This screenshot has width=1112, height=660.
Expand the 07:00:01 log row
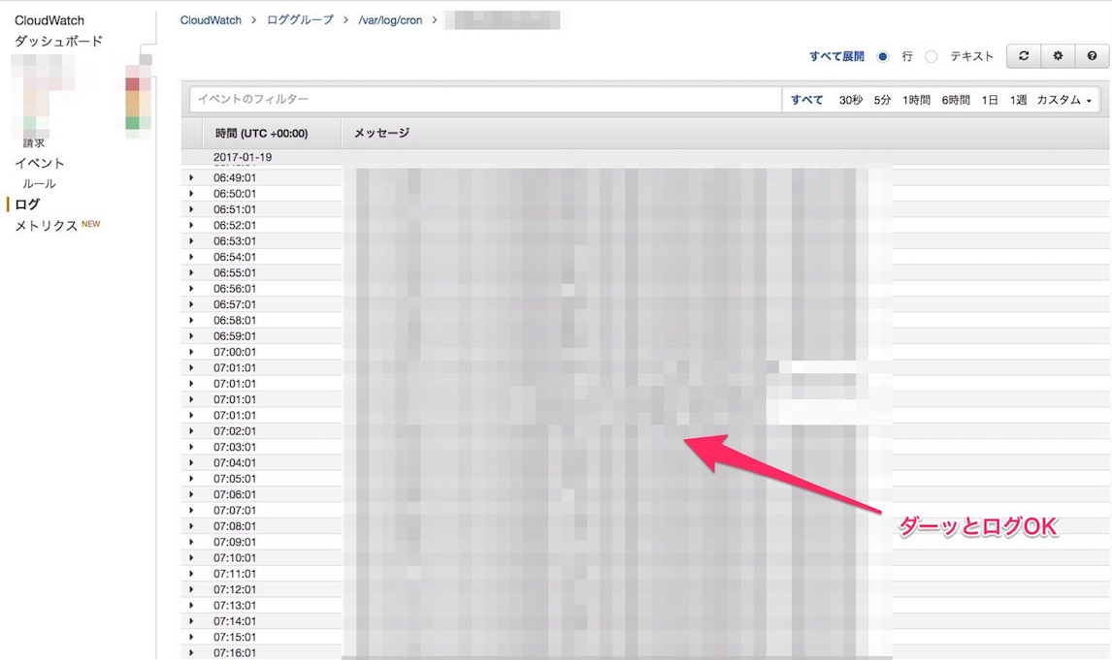coord(191,352)
